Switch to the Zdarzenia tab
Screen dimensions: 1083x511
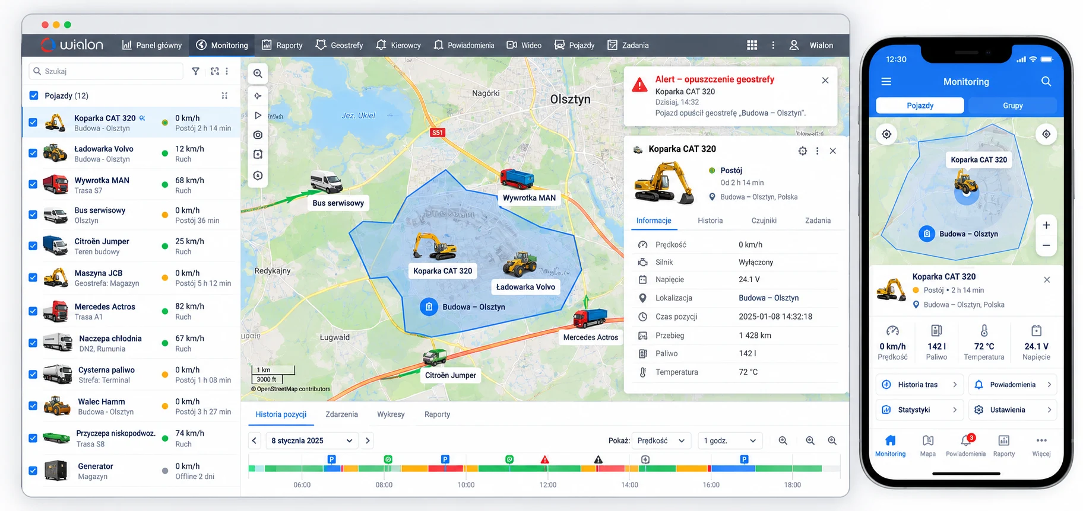tap(341, 414)
